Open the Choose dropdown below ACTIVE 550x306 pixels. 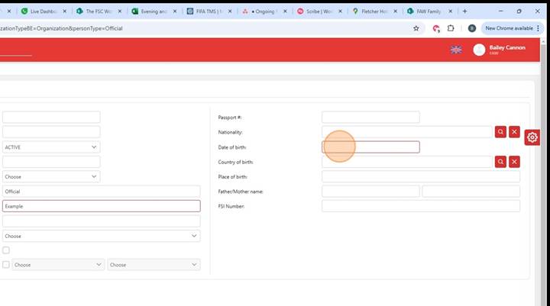(51, 177)
